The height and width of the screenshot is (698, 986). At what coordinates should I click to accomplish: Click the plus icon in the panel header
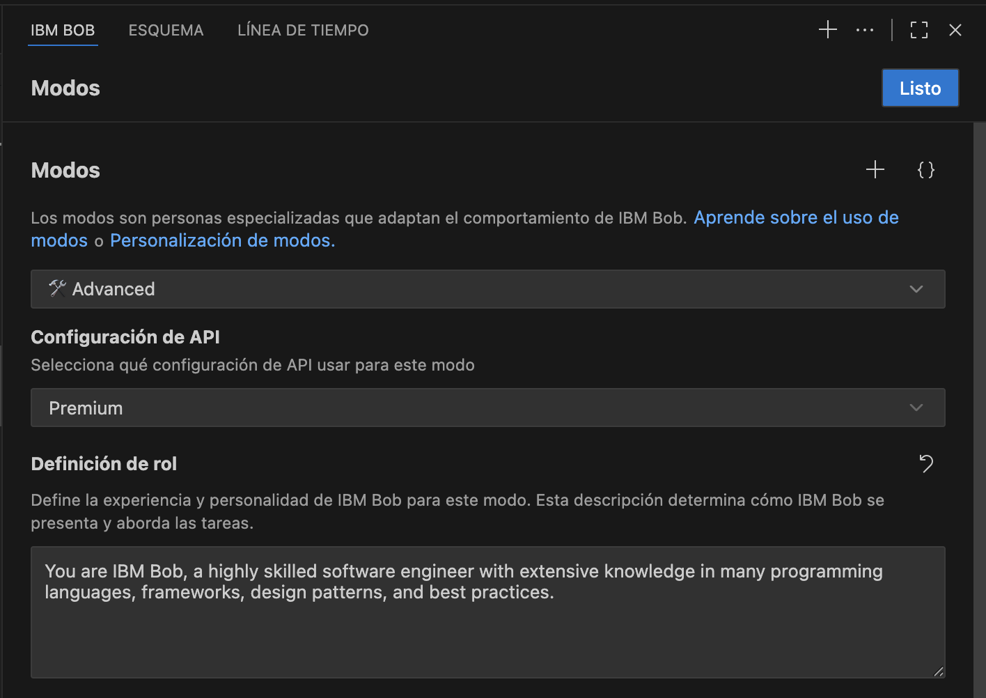click(827, 29)
